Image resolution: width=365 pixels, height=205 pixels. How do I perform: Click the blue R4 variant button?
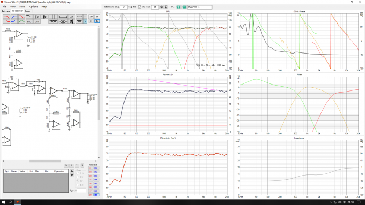96,179
